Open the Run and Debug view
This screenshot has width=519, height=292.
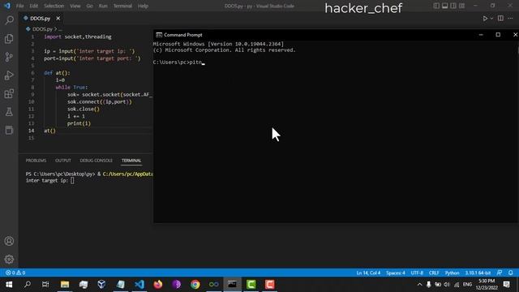pos(9,75)
